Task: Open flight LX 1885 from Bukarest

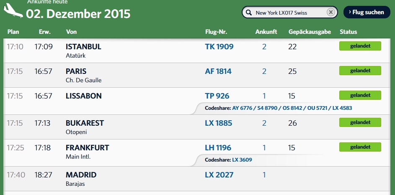Action: point(218,123)
